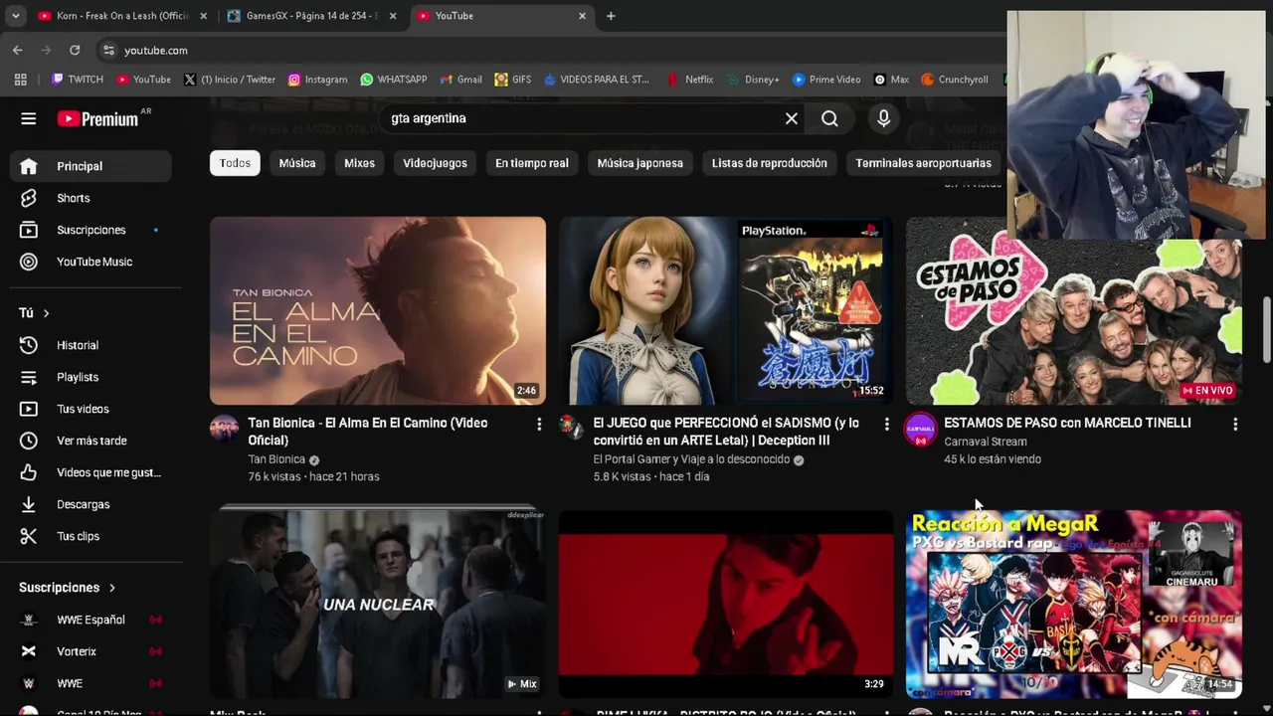Open the TWITCH bookmark
This screenshot has width=1273, height=716.
coord(77,80)
